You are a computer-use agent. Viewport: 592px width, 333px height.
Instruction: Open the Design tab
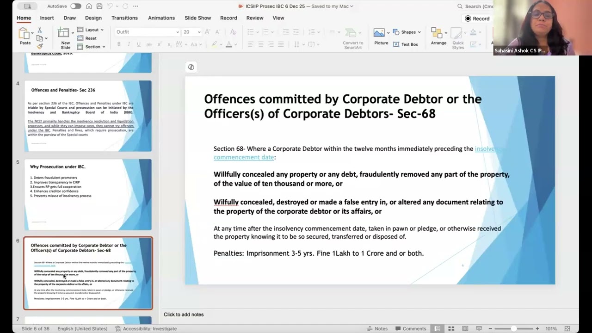coord(93,18)
